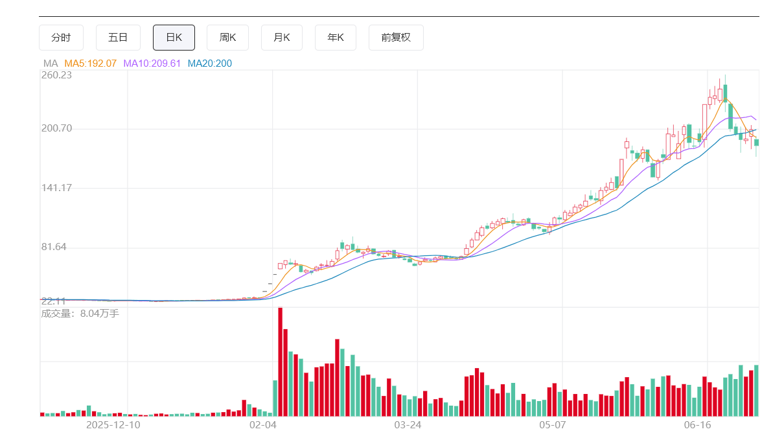Screen dimensions: 773x438
Task: Open the 前复权 adjustment option
Action: coord(396,38)
